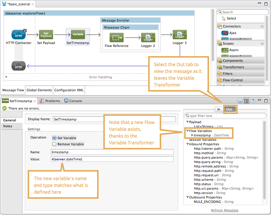Switch metadata view to Out
The height and width of the screenshot is (215, 271).
pos(229,109)
